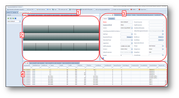This screenshot has height=98, width=179.
Task: Open the SlotDefinition tab
Action: [x=118, y=15]
